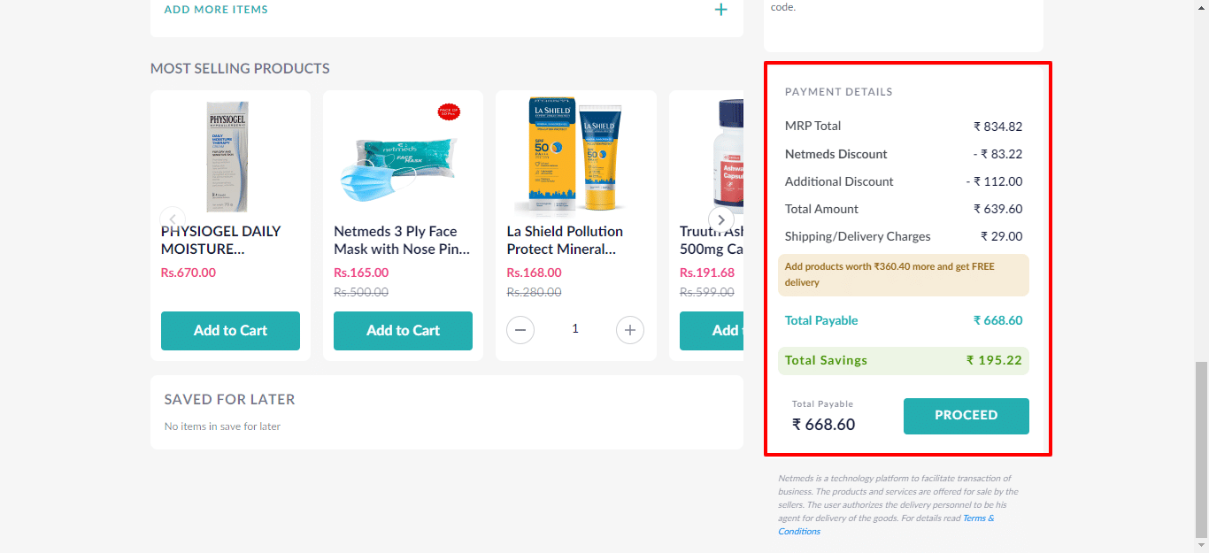Expand the Add More Items plus icon
Screen dimensions: 1209x553
click(720, 10)
